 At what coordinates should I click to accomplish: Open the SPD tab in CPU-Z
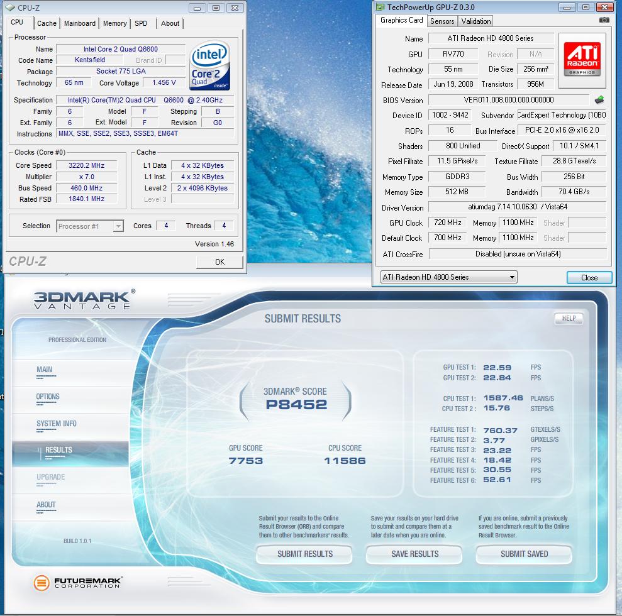[x=141, y=23]
